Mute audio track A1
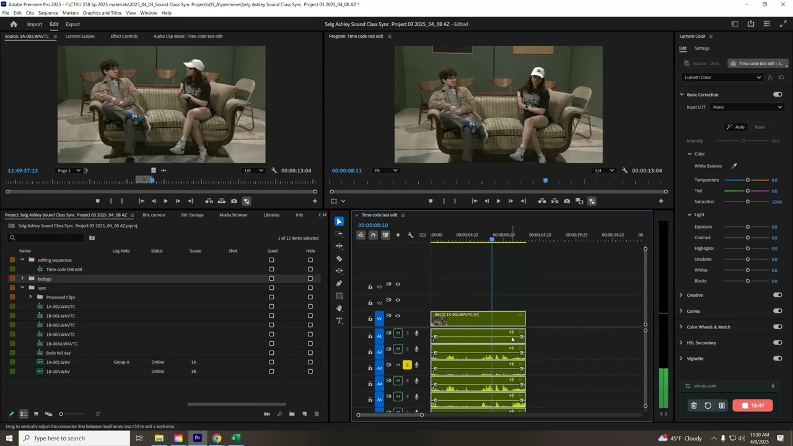 point(398,333)
